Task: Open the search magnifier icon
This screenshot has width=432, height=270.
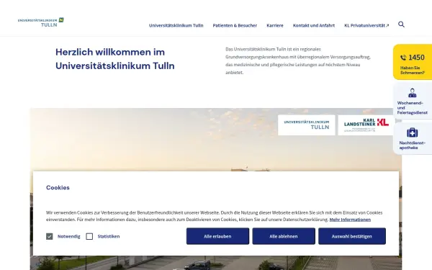Action: (x=402, y=24)
